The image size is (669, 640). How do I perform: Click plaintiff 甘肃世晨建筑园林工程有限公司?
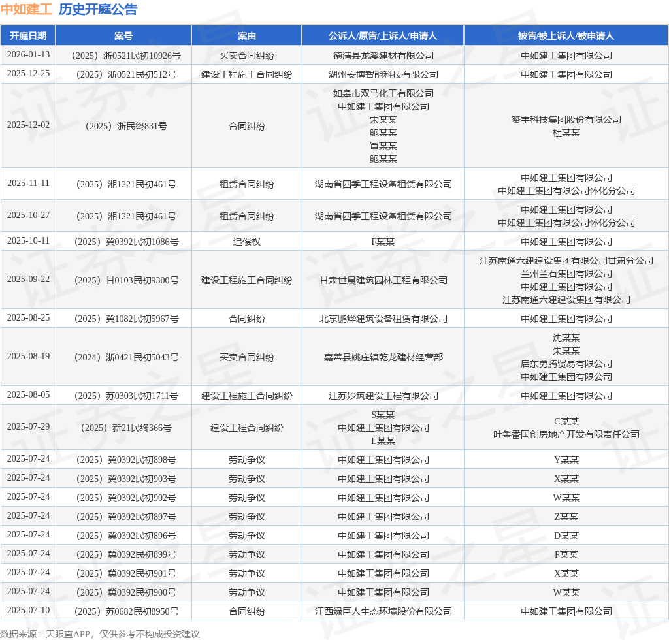[383, 280]
